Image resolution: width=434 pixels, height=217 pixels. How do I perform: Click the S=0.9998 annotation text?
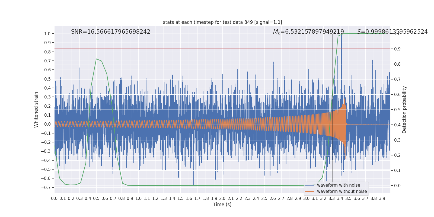click(x=392, y=32)
